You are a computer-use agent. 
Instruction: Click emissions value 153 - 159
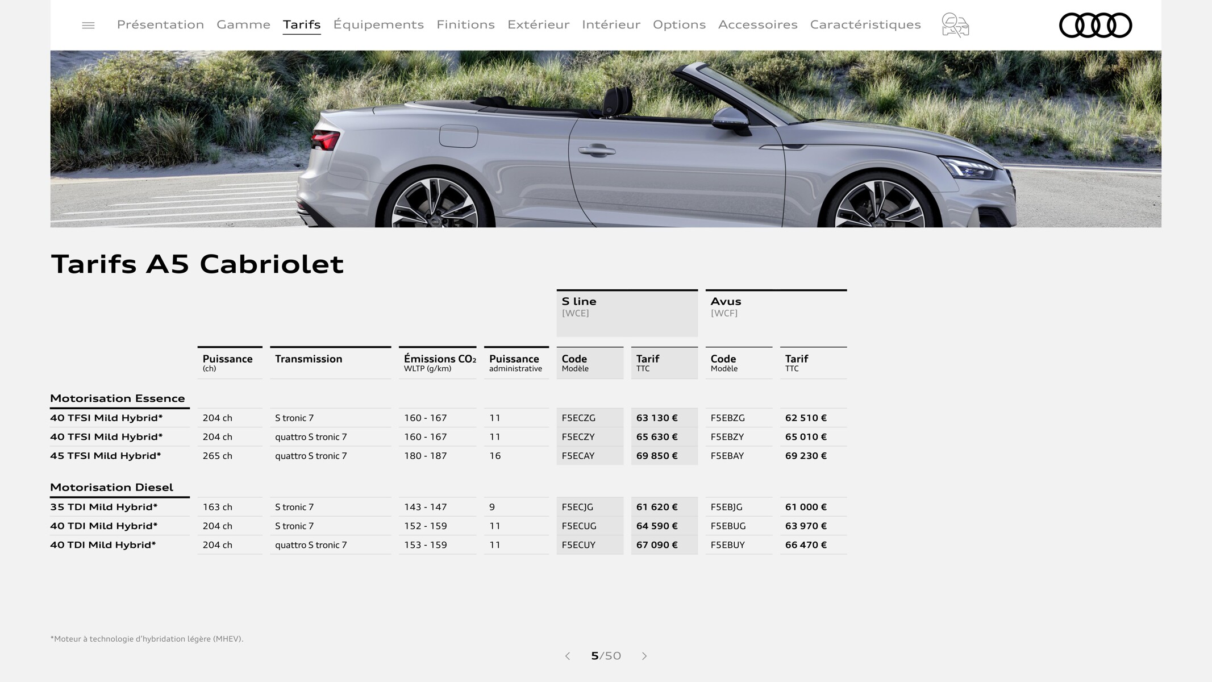click(x=425, y=545)
